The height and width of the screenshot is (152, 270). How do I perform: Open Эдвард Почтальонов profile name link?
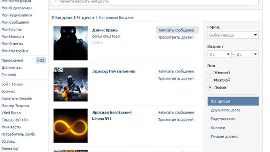click(x=113, y=71)
